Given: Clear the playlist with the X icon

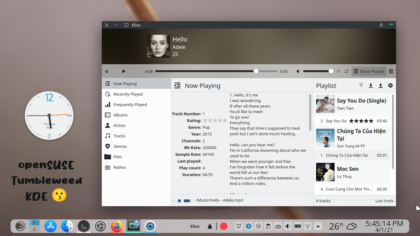Looking at the screenshot, I should 390,85.
